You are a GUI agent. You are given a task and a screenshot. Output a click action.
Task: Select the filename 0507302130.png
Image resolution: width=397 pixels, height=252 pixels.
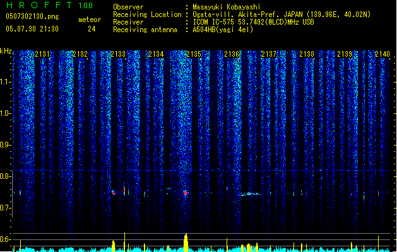[x=32, y=16]
